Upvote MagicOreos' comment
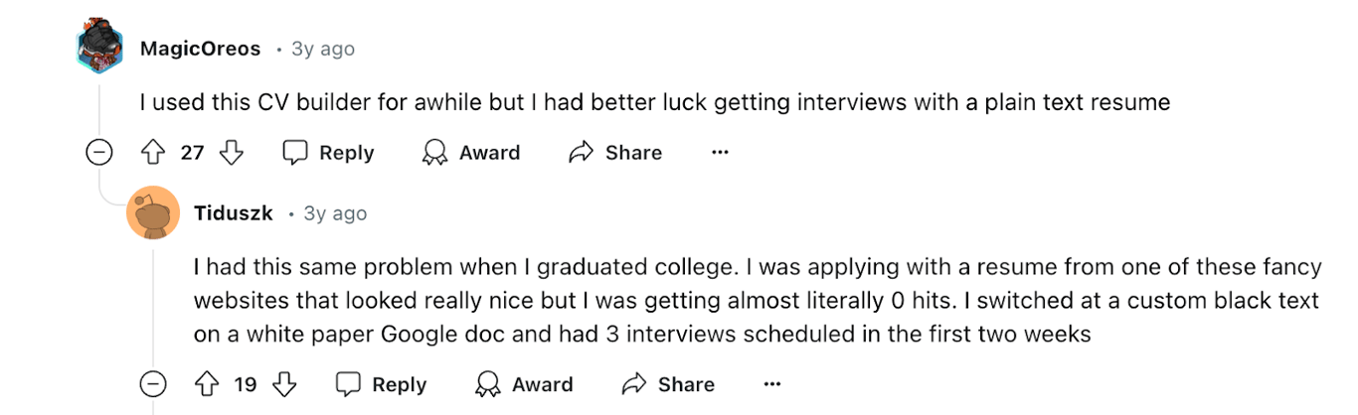Viewport: 1358px width, 415px height. click(152, 152)
